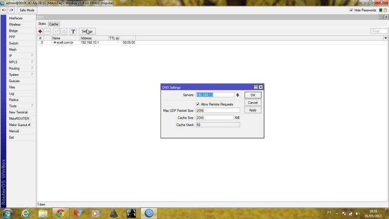This screenshot has width=389, height=219.
Task: Click the Find search box
Action: tap(379, 31)
